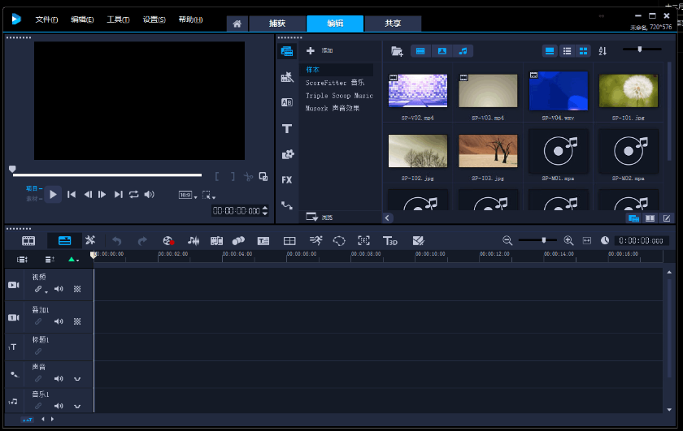Open the Instant Project templates icon

286,77
